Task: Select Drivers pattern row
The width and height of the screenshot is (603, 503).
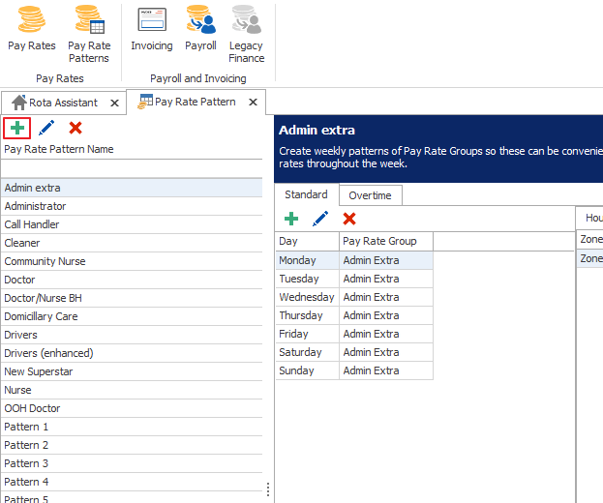Action: pyautogui.click(x=132, y=335)
